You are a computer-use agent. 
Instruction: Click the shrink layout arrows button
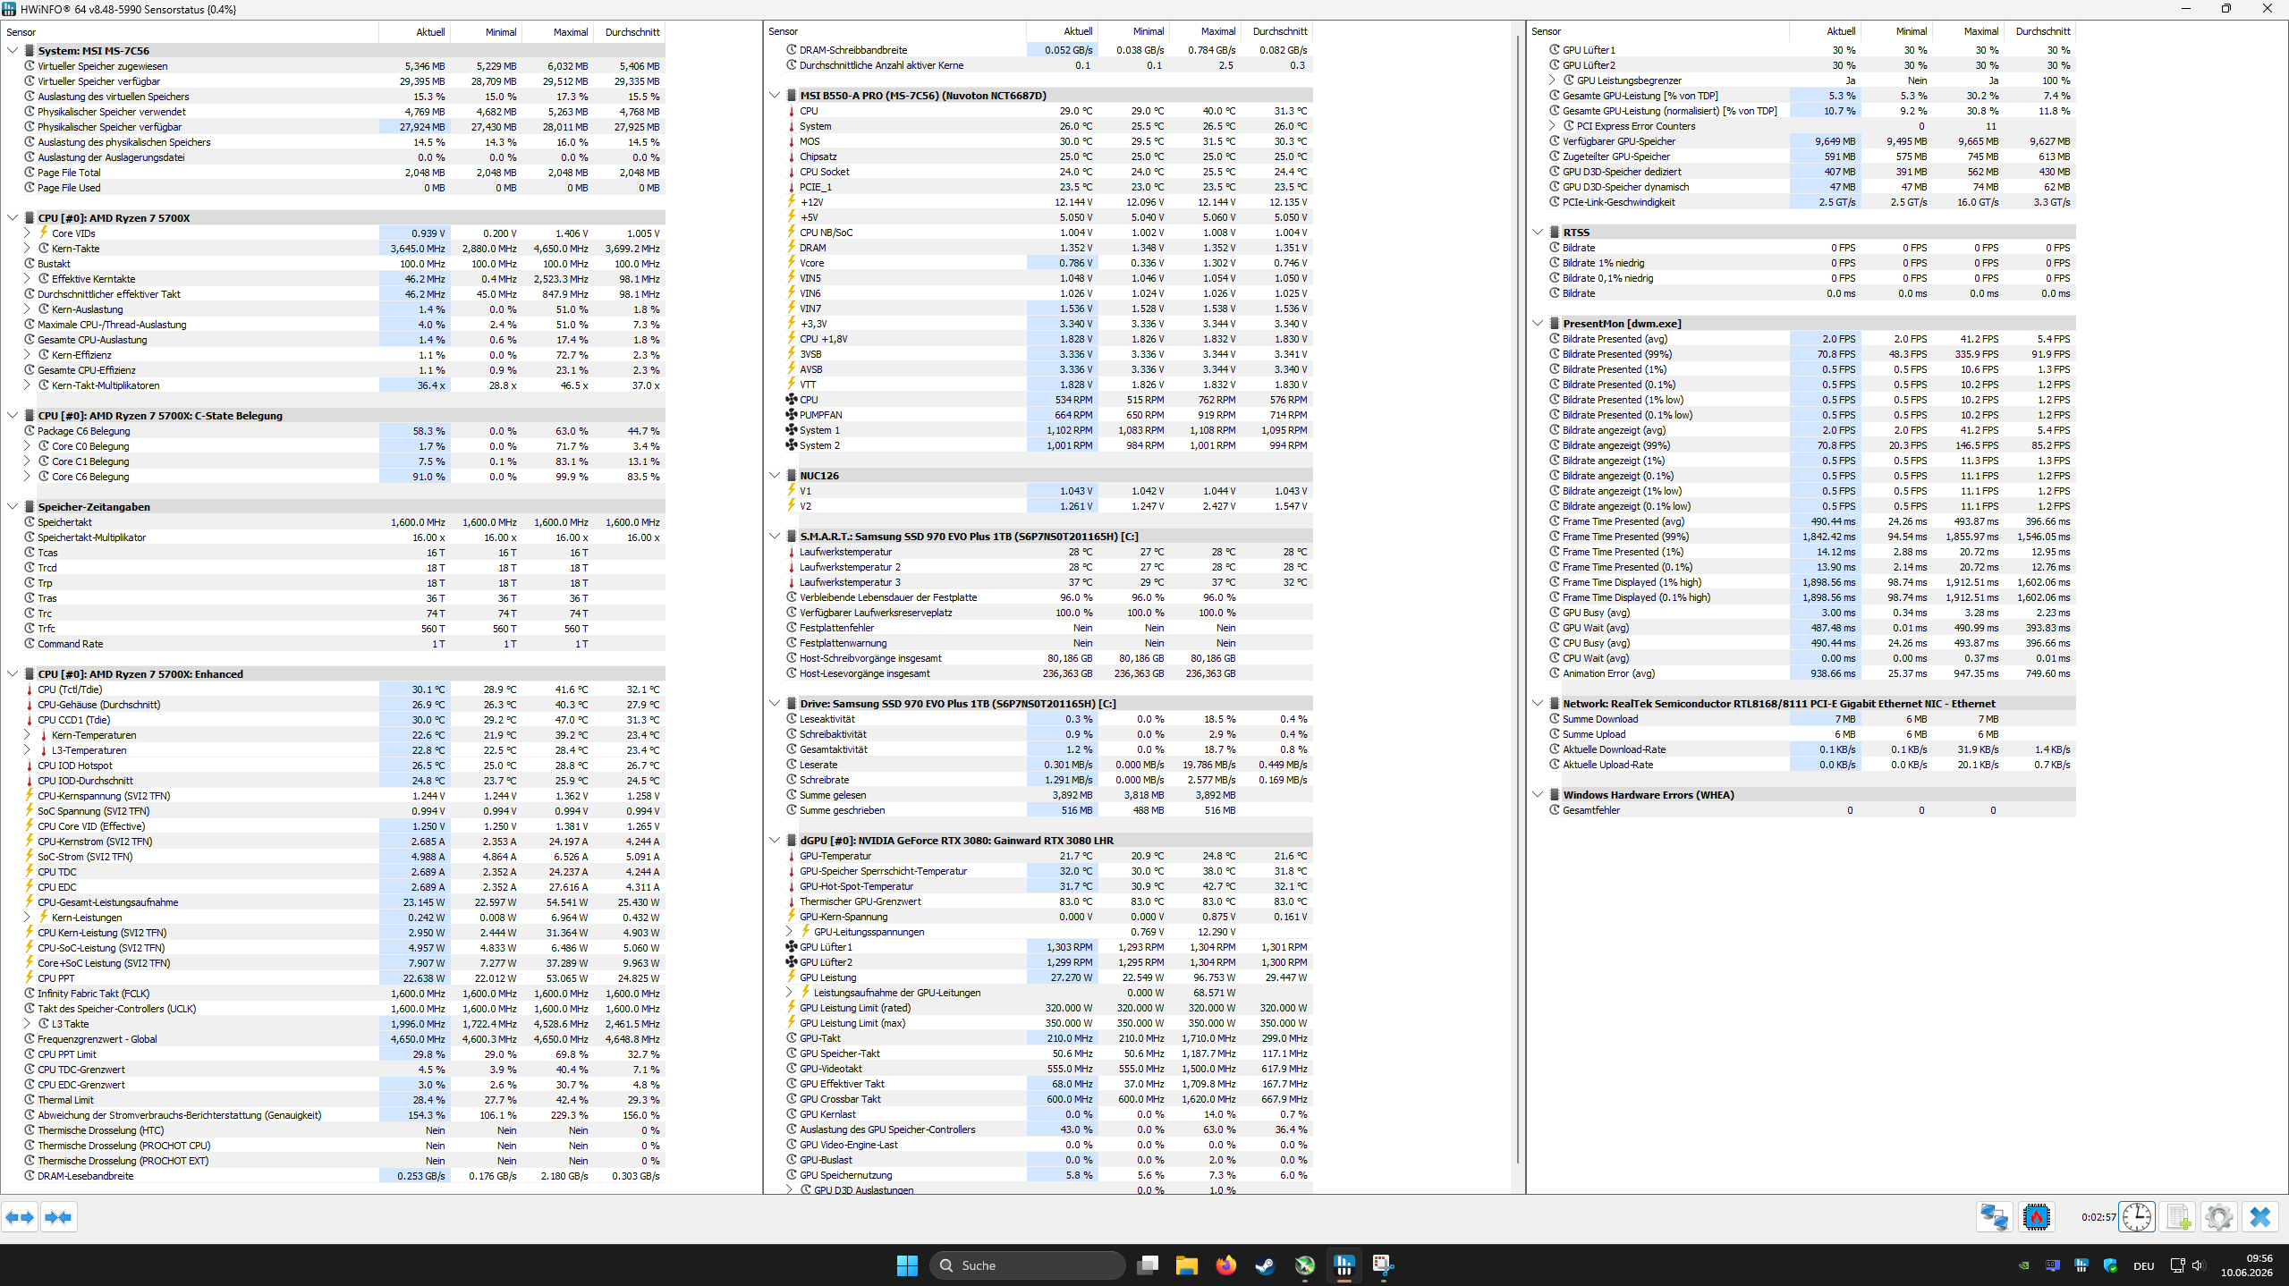click(x=59, y=1217)
